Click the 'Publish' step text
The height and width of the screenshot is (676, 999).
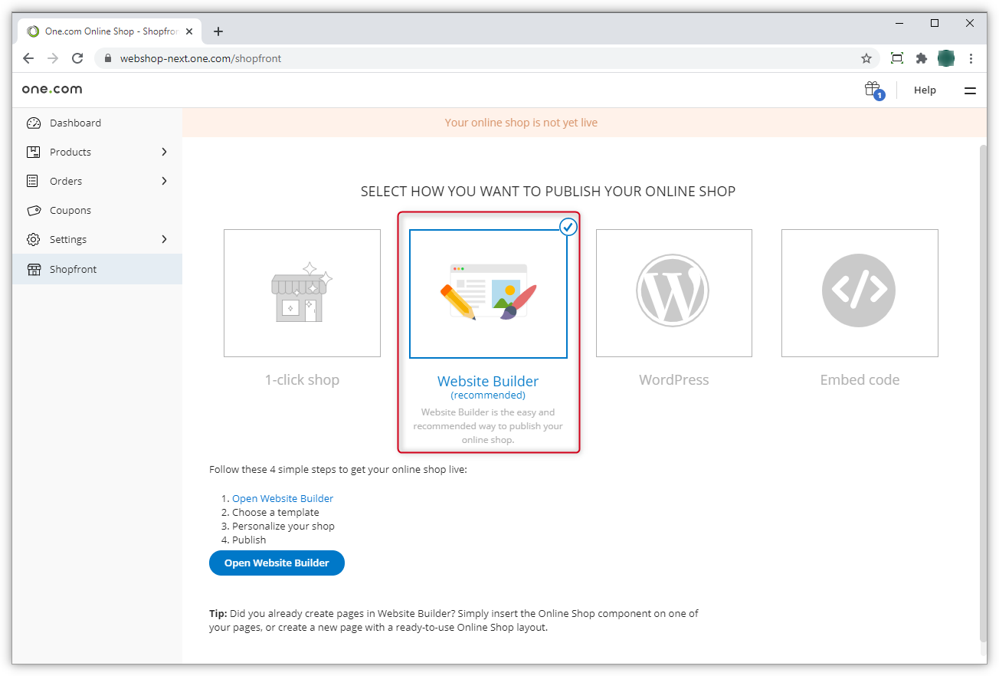click(249, 540)
